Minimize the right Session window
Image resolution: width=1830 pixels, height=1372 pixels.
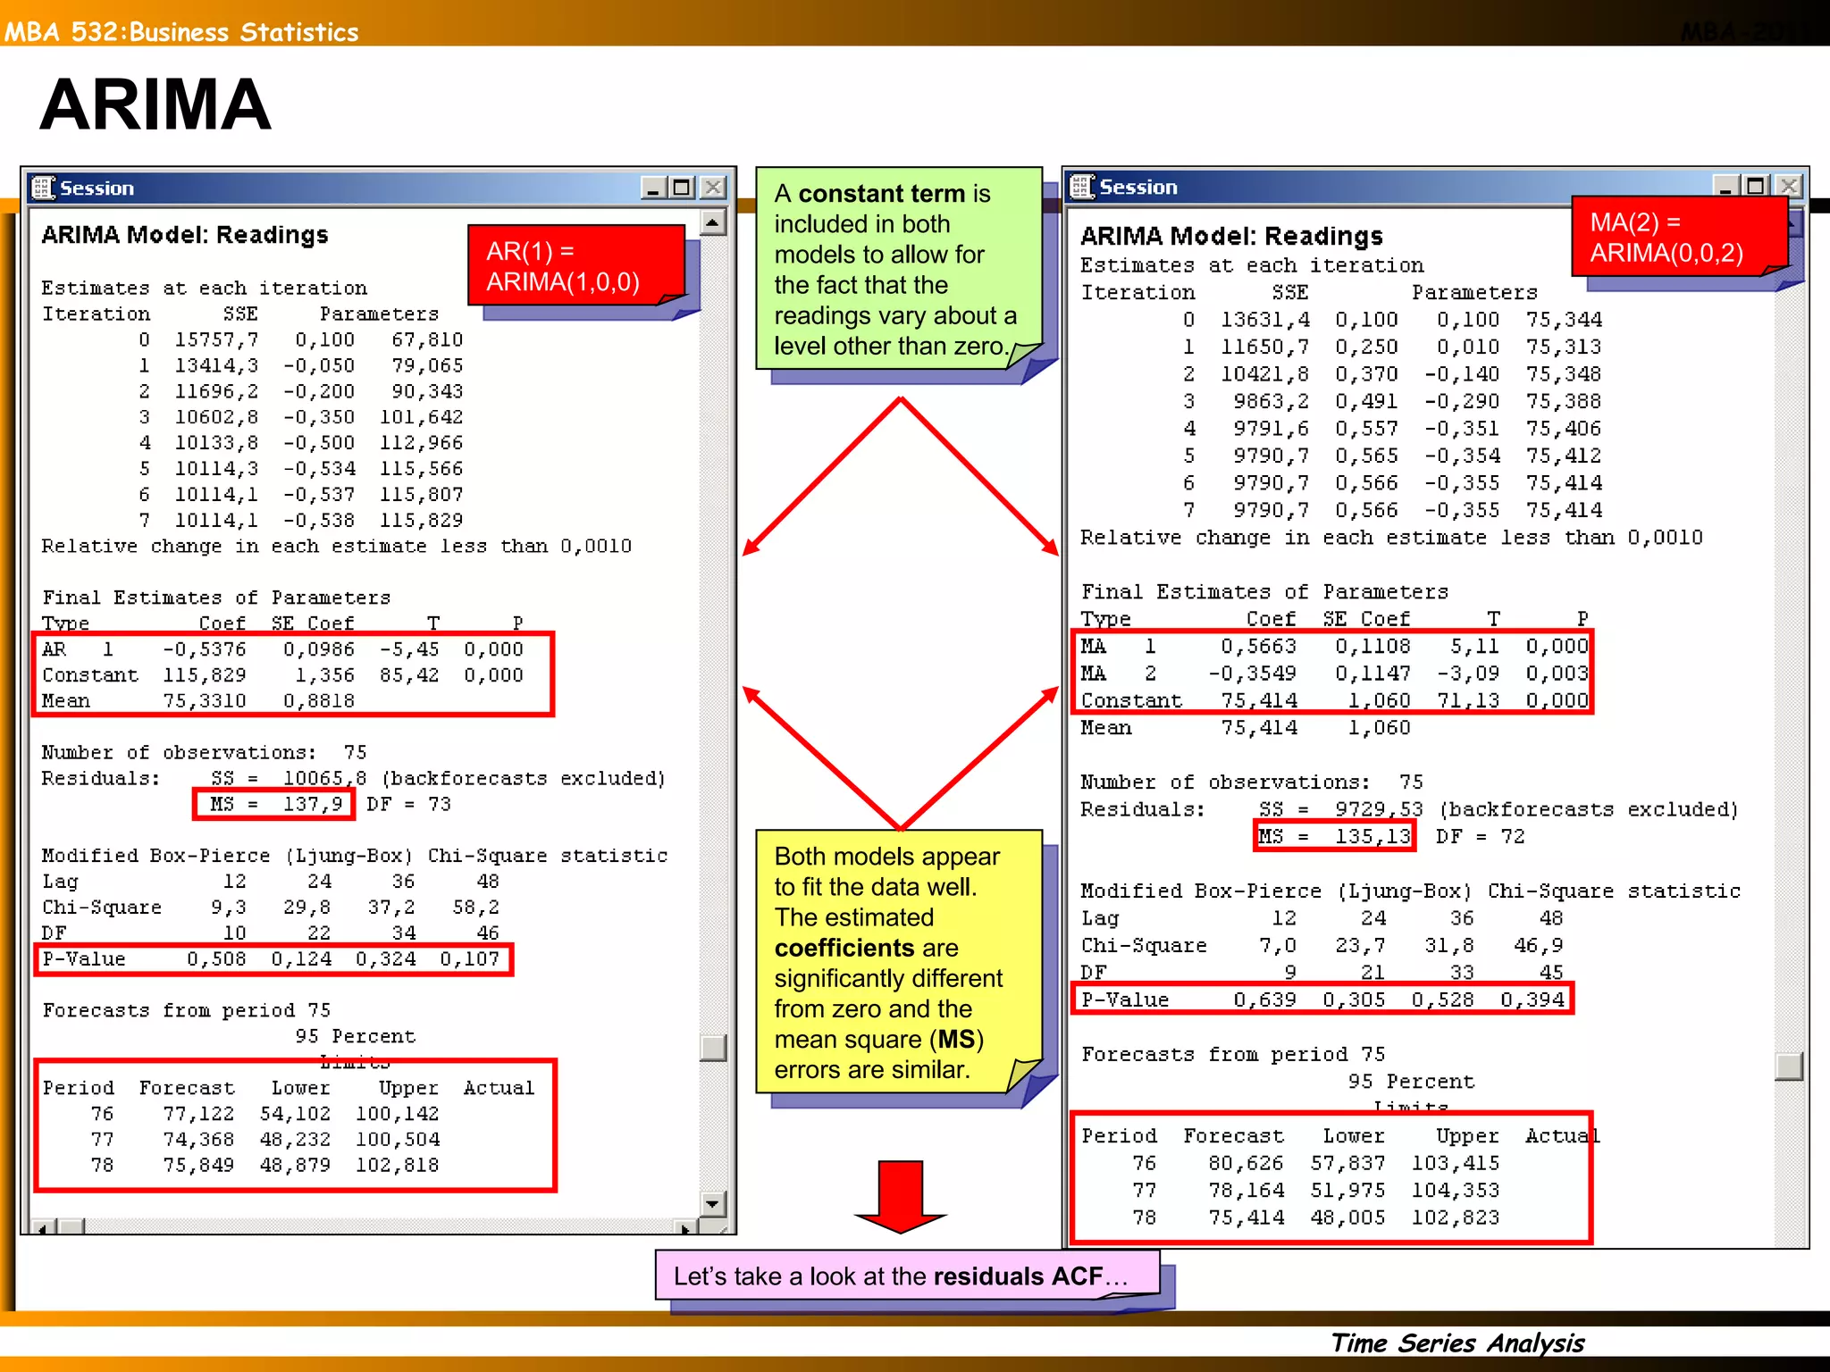click(1727, 186)
